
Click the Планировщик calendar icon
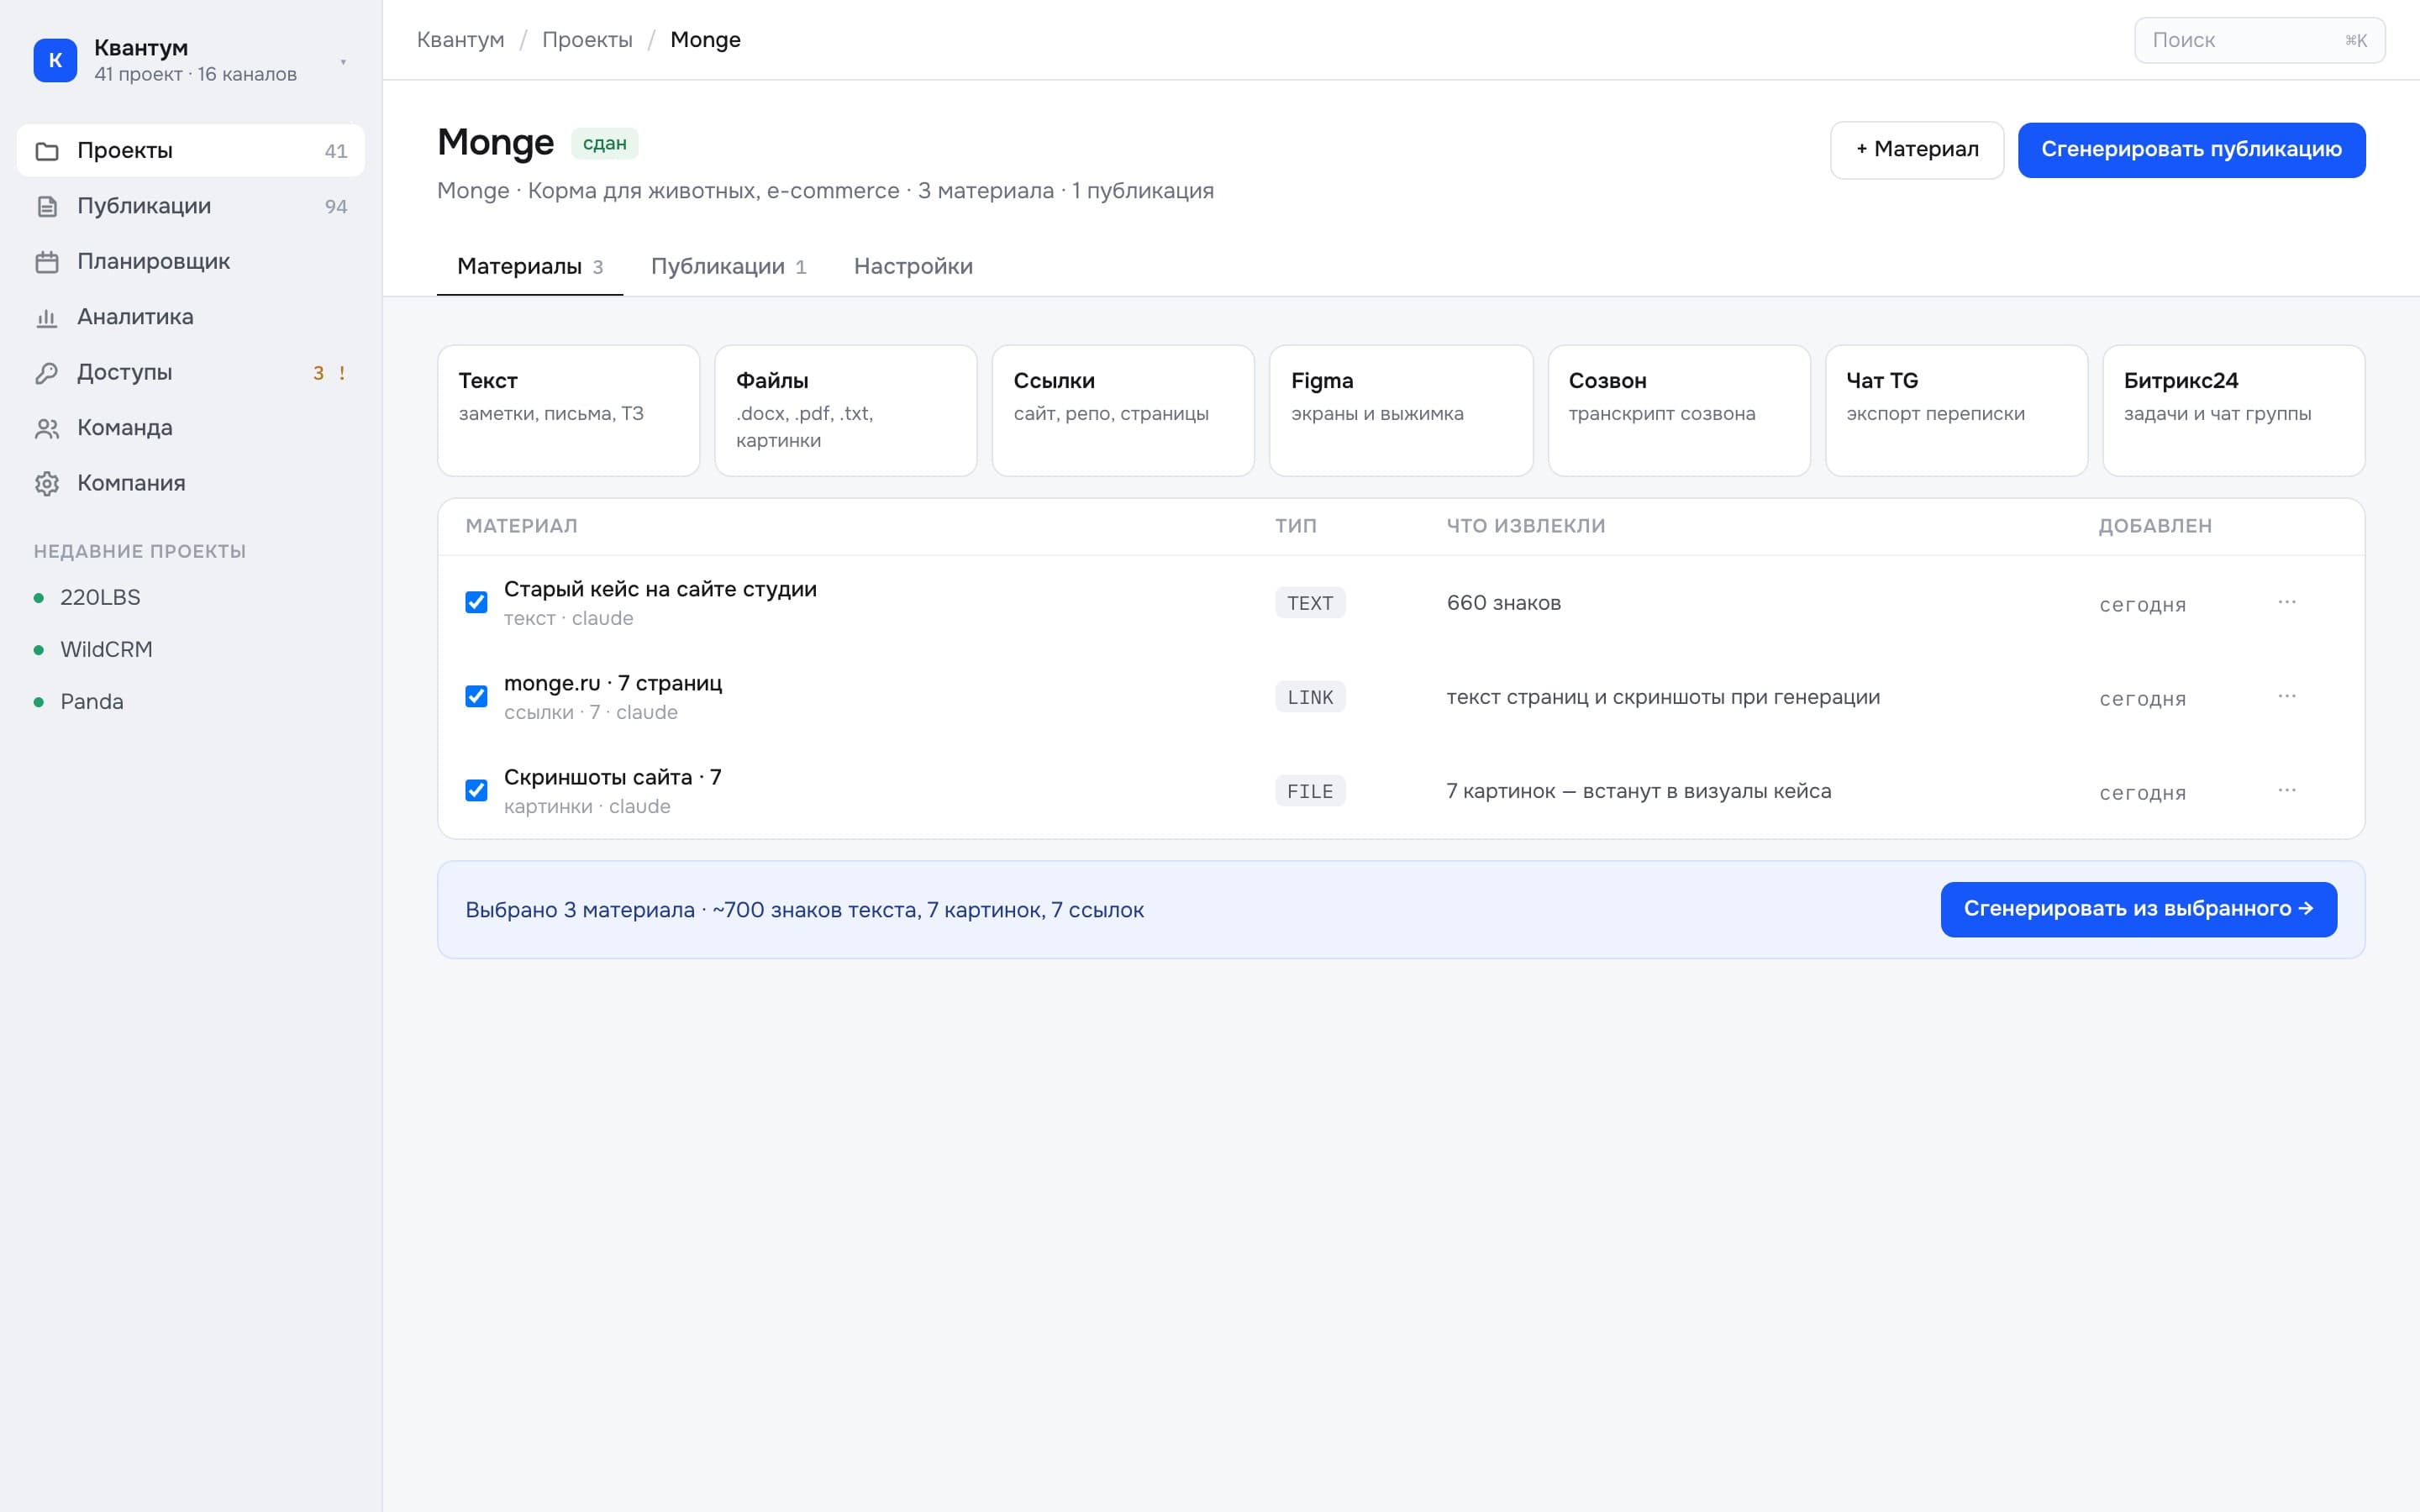point(47,262)
